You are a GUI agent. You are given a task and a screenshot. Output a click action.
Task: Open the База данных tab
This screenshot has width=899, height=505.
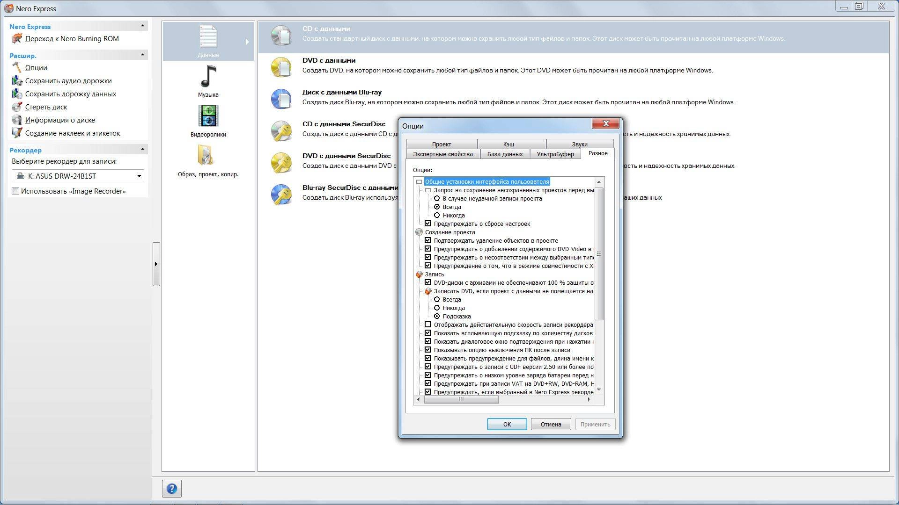coord(505,154)
